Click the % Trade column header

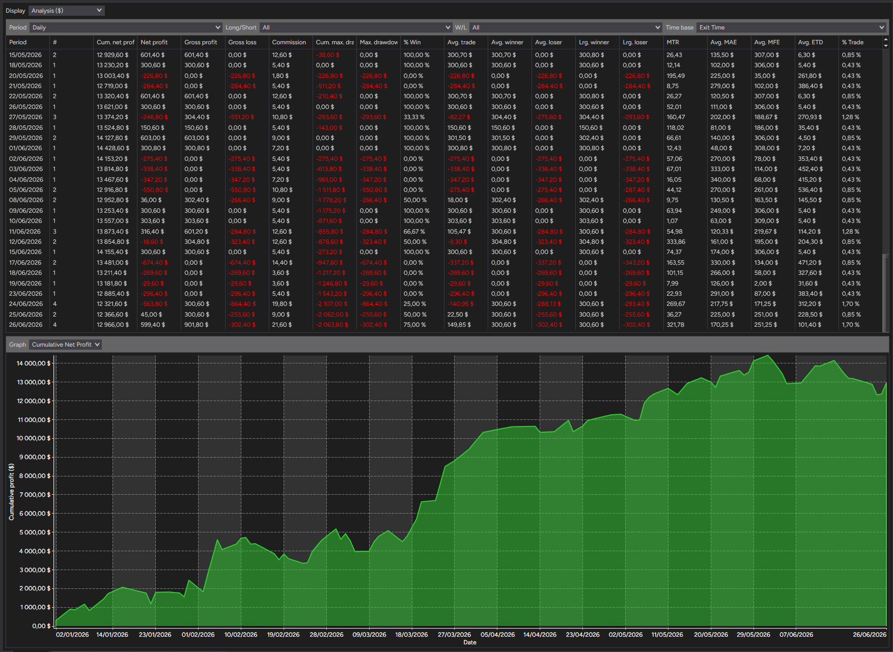(x=860, y=42)
